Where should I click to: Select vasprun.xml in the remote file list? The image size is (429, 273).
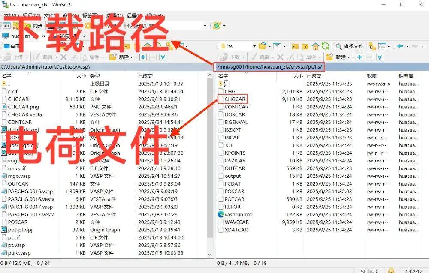pyautogui.click(x=238, y=214)
